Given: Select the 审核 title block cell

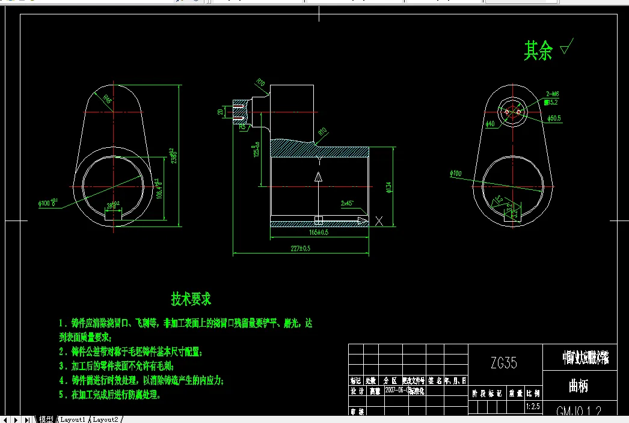Looking at the screenshot, I should [x=357, y=412].
